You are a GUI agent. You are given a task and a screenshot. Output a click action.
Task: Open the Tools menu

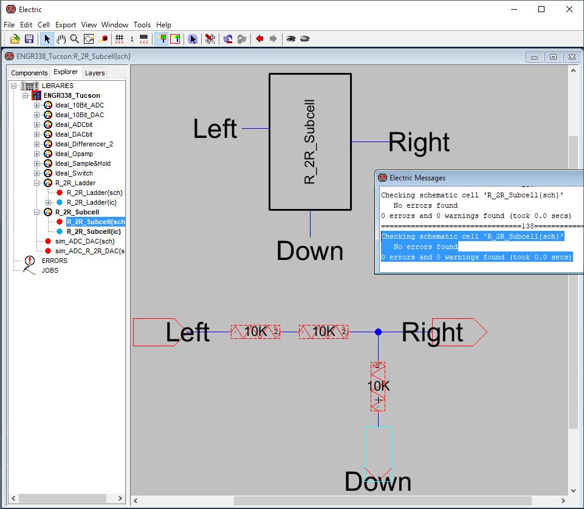pos(142,25)
